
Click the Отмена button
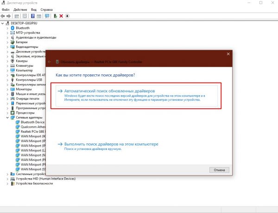point(219,170)
